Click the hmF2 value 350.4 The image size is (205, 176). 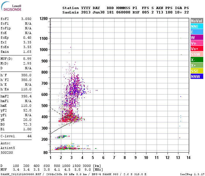click(26, 97)
